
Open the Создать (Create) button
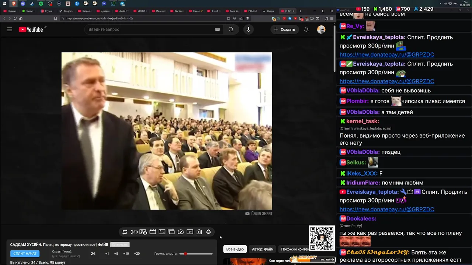tap(285, 29)
